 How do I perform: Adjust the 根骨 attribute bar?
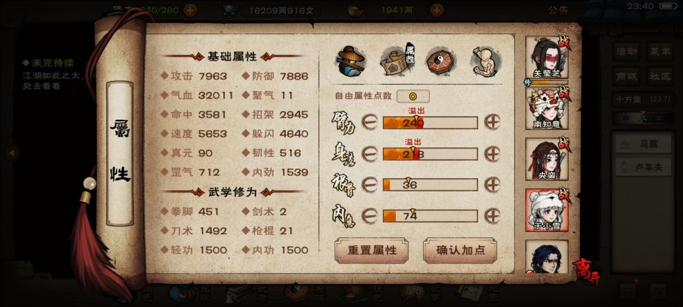coord(431,185)
